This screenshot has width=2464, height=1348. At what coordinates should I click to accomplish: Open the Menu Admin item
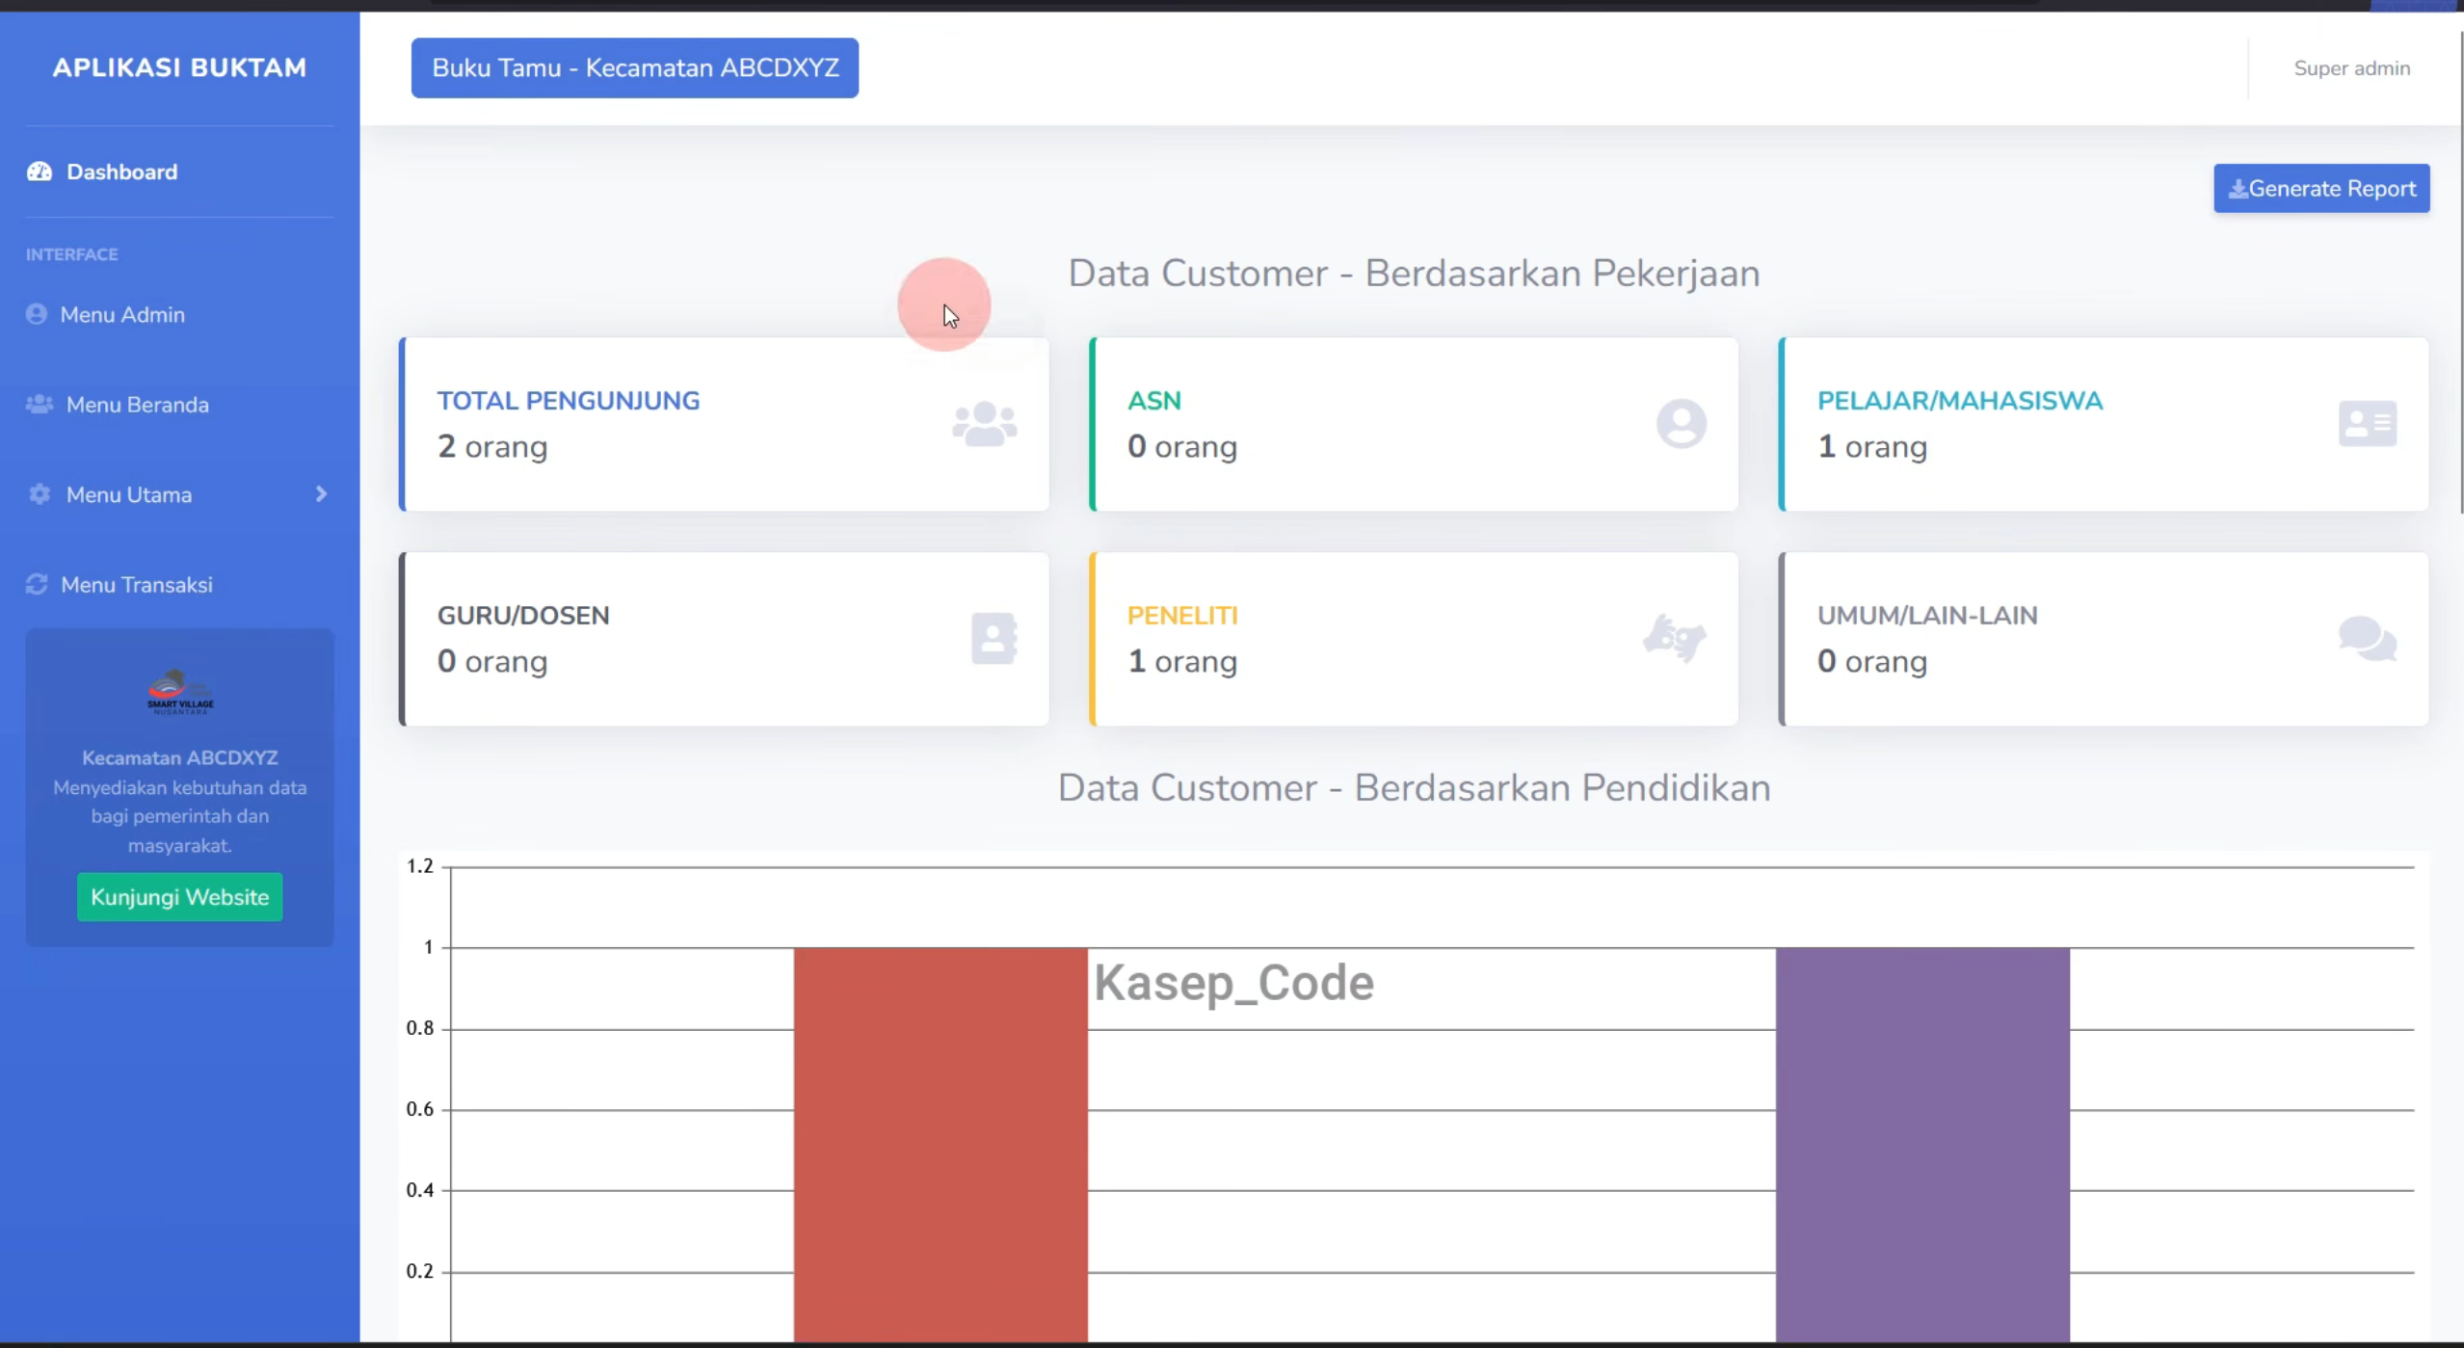180,314
